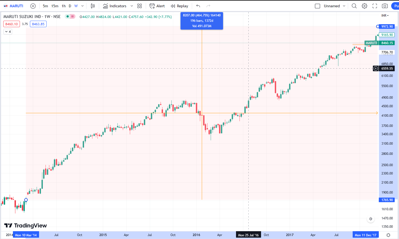The width and height of the screenshot is (399, 239).
Task: Enter fullscreen mode
Action: click(375, 6)
